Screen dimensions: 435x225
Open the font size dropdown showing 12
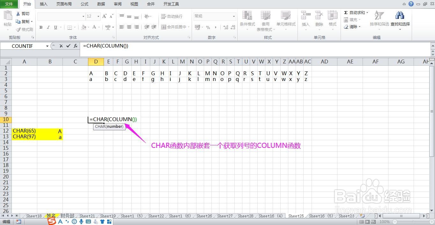click(x=99, y=16)
